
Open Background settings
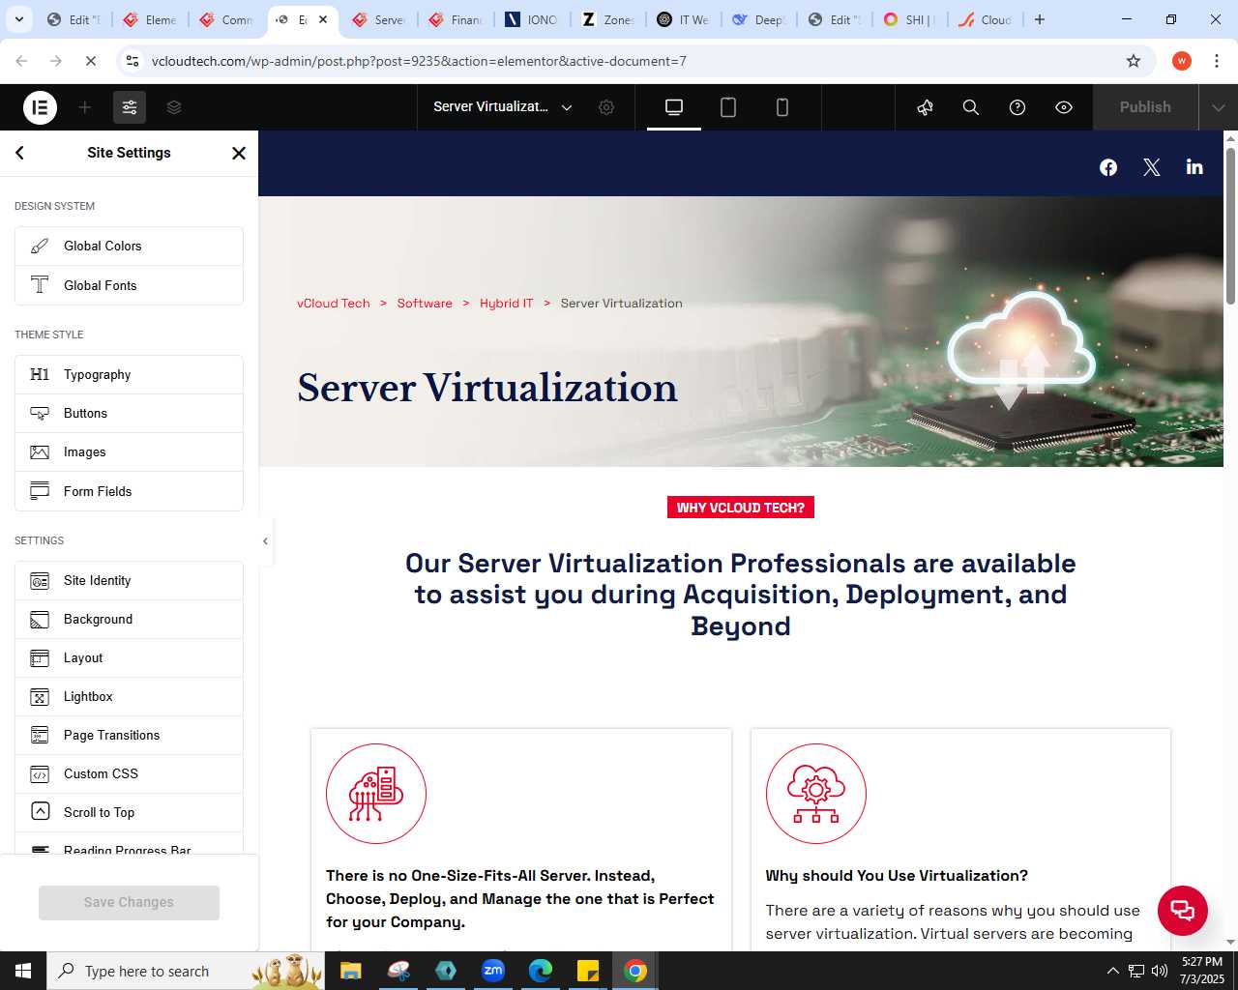[129, 620]
